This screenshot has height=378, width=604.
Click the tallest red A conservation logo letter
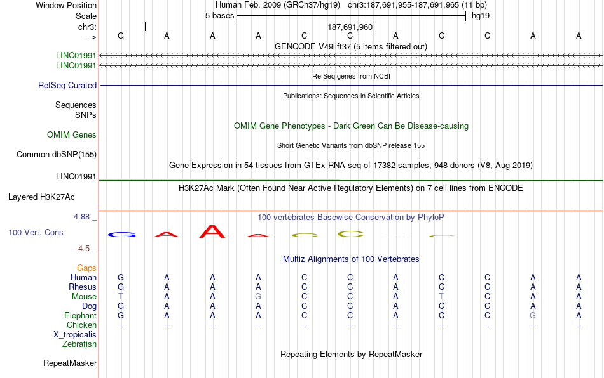click(x=212, y=231)
